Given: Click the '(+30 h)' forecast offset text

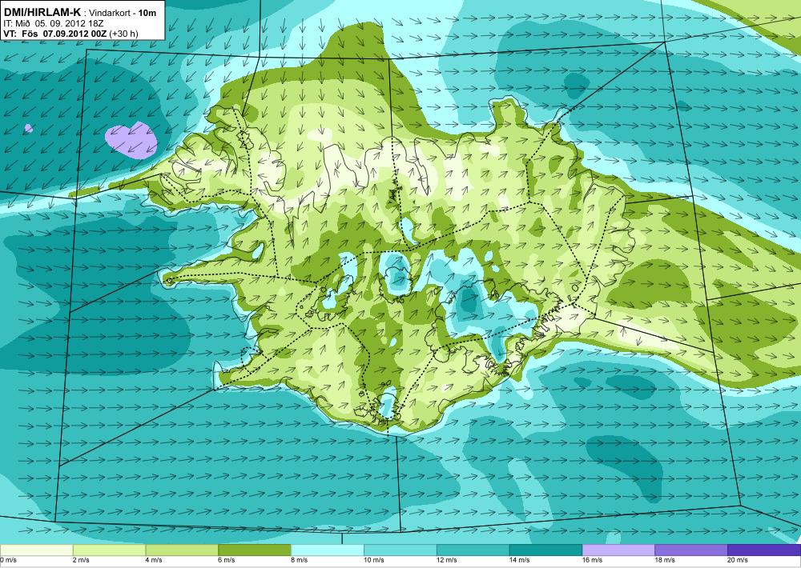Looking at the screenshot, I should pyautogui.click(x=123, y=34).
